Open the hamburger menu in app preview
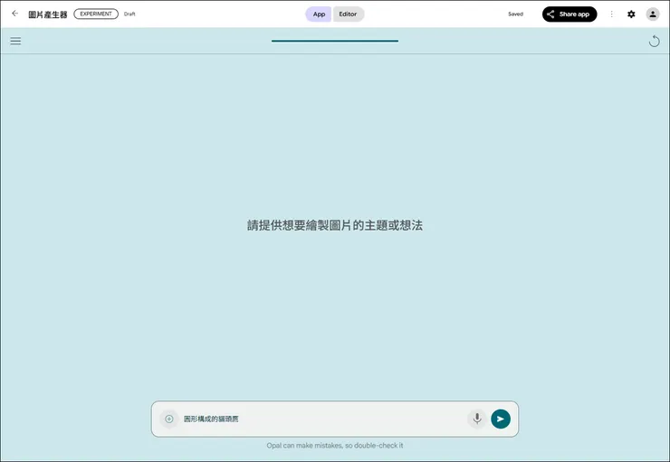This screenshot has width=670, height=462. point(15,41)
